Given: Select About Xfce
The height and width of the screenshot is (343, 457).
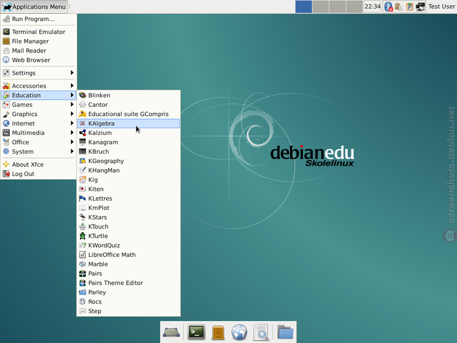Looking at the screenshot, I should coord(38,165).
